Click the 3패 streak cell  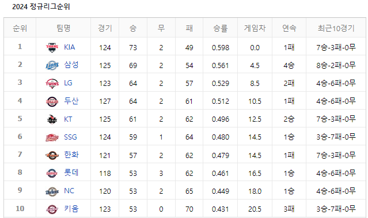pyautogui.click(x=289, y=209)
